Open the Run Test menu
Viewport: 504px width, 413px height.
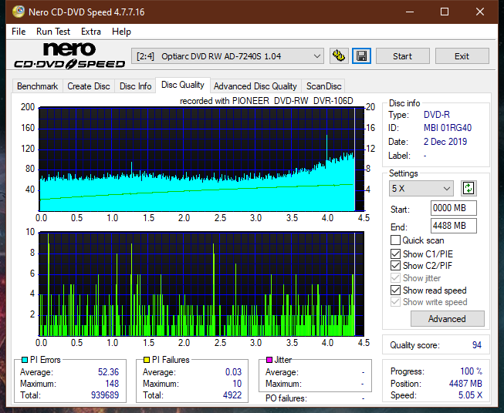(x=53, y=32)
